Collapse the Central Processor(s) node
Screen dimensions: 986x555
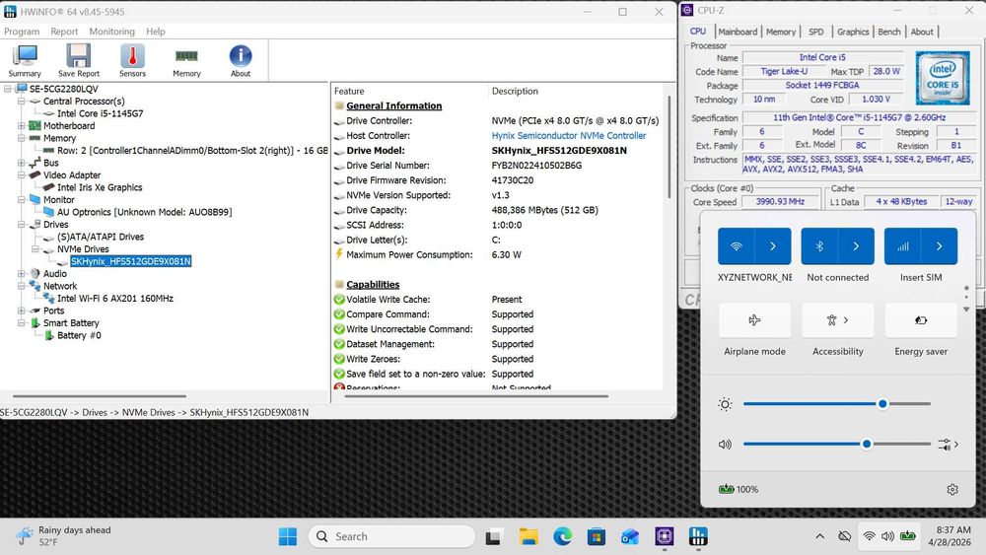click(21, 102)
